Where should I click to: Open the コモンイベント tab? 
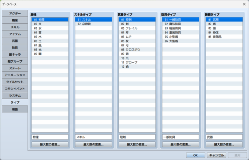[x=15, y=89]
